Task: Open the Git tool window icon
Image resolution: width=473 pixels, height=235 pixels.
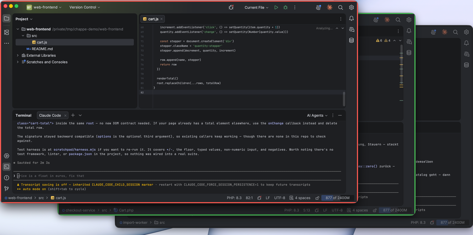Action: (x=7, y=189)
